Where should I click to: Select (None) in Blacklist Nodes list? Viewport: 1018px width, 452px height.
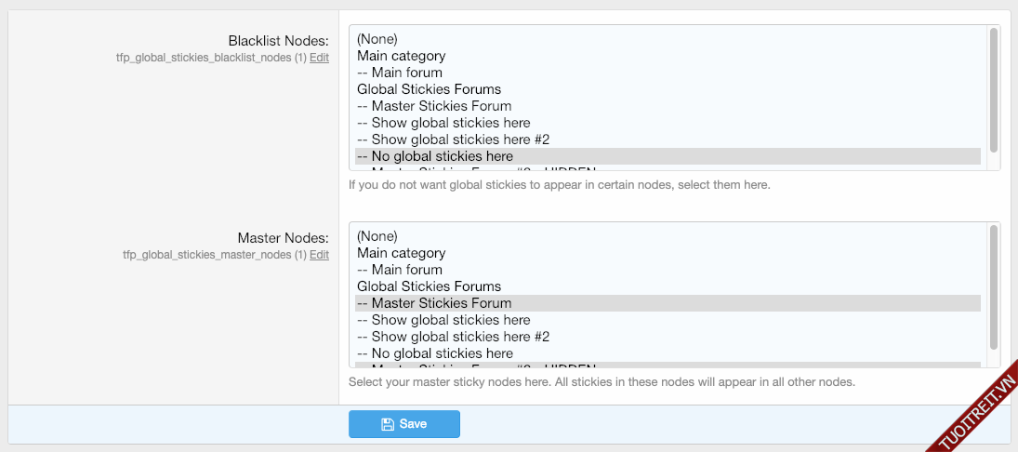pos(377,39)
